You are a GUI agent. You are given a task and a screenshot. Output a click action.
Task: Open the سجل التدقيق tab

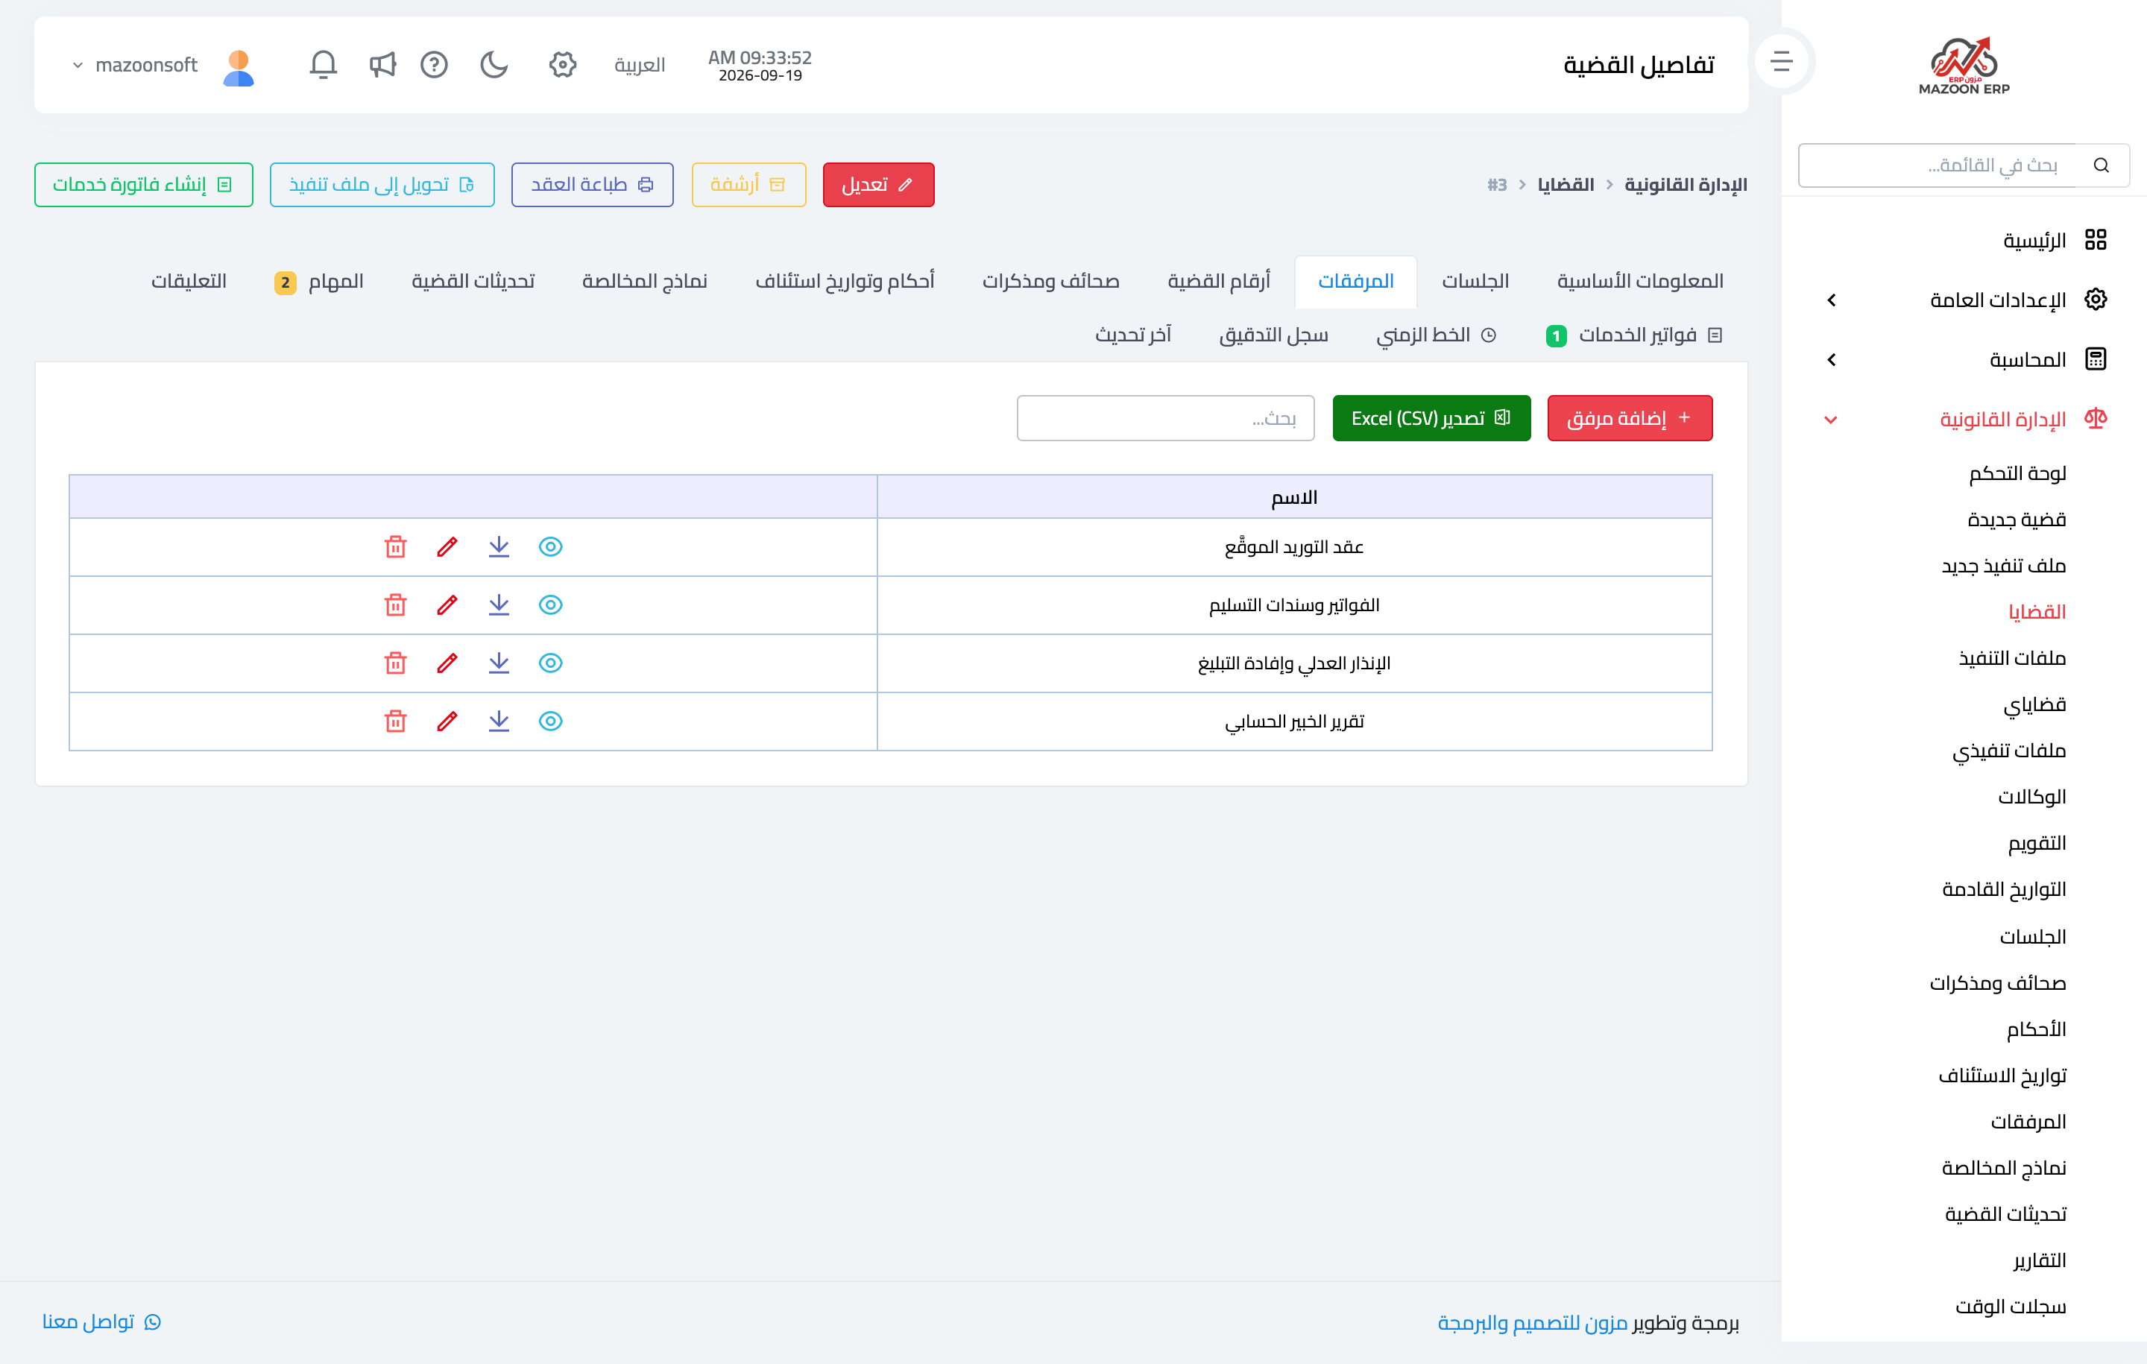[x=1273, y=335]
